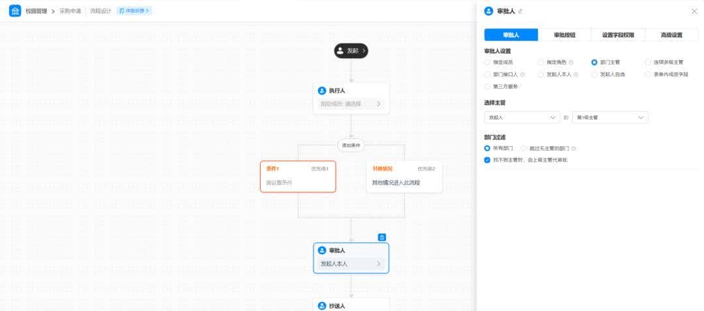
Task: Delete the 审批人 node via trash icon
Action: point(382,237)
